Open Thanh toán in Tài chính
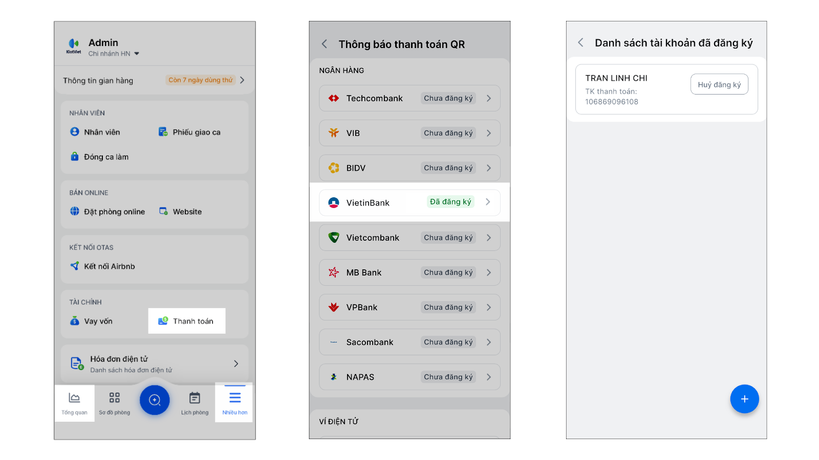819x460 pixels. point(187,321)
